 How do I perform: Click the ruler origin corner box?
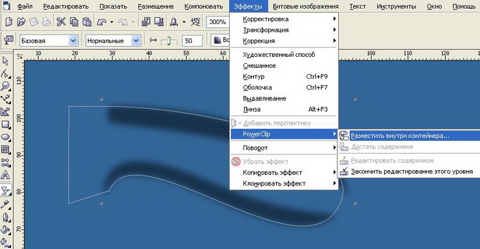(x=20, y=56)
